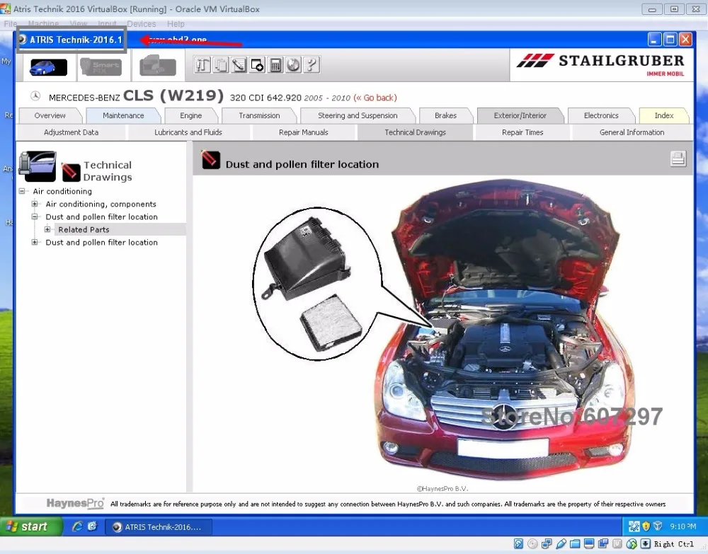The image size is (708, 554).
Task: Click the yellow security shield tray icon
Action: (x=646, y=526)
